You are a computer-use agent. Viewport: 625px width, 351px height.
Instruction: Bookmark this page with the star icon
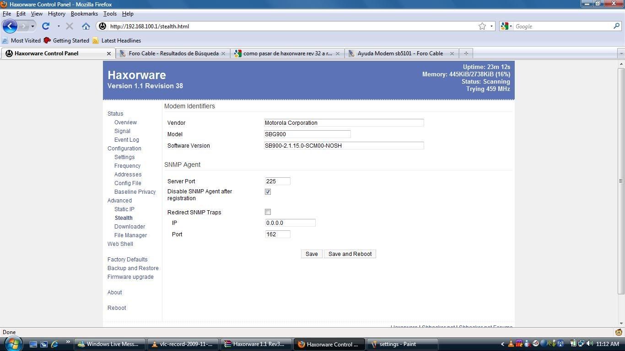pyautogui.click(x=482, y=27)
